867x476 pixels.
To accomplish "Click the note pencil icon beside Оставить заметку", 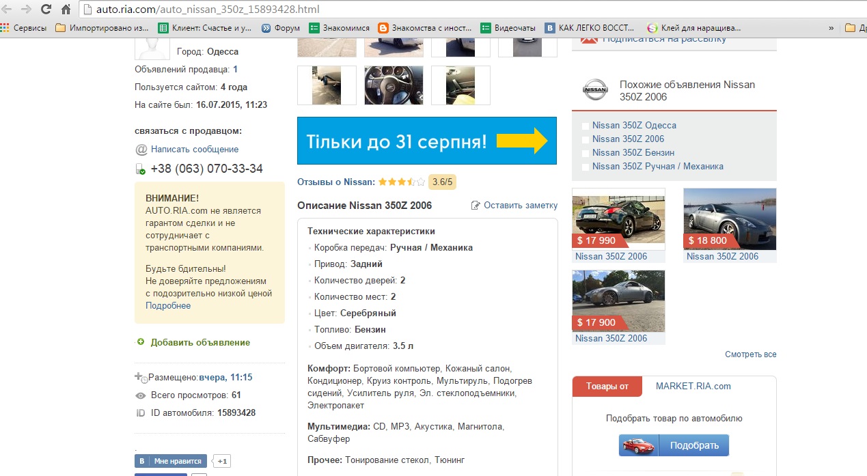I will point(476,205).
